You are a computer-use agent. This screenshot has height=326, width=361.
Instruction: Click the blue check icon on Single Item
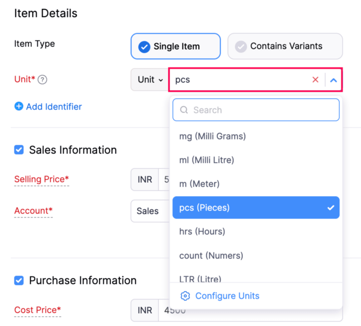(x=144, y=46)
